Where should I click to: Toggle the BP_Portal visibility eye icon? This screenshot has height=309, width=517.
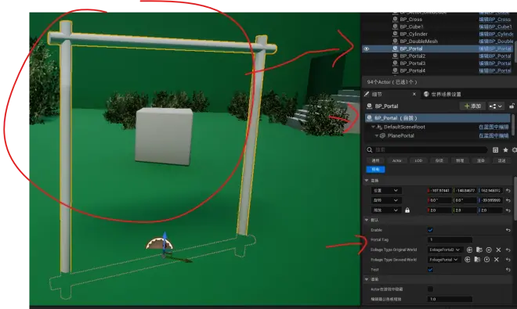367,49
